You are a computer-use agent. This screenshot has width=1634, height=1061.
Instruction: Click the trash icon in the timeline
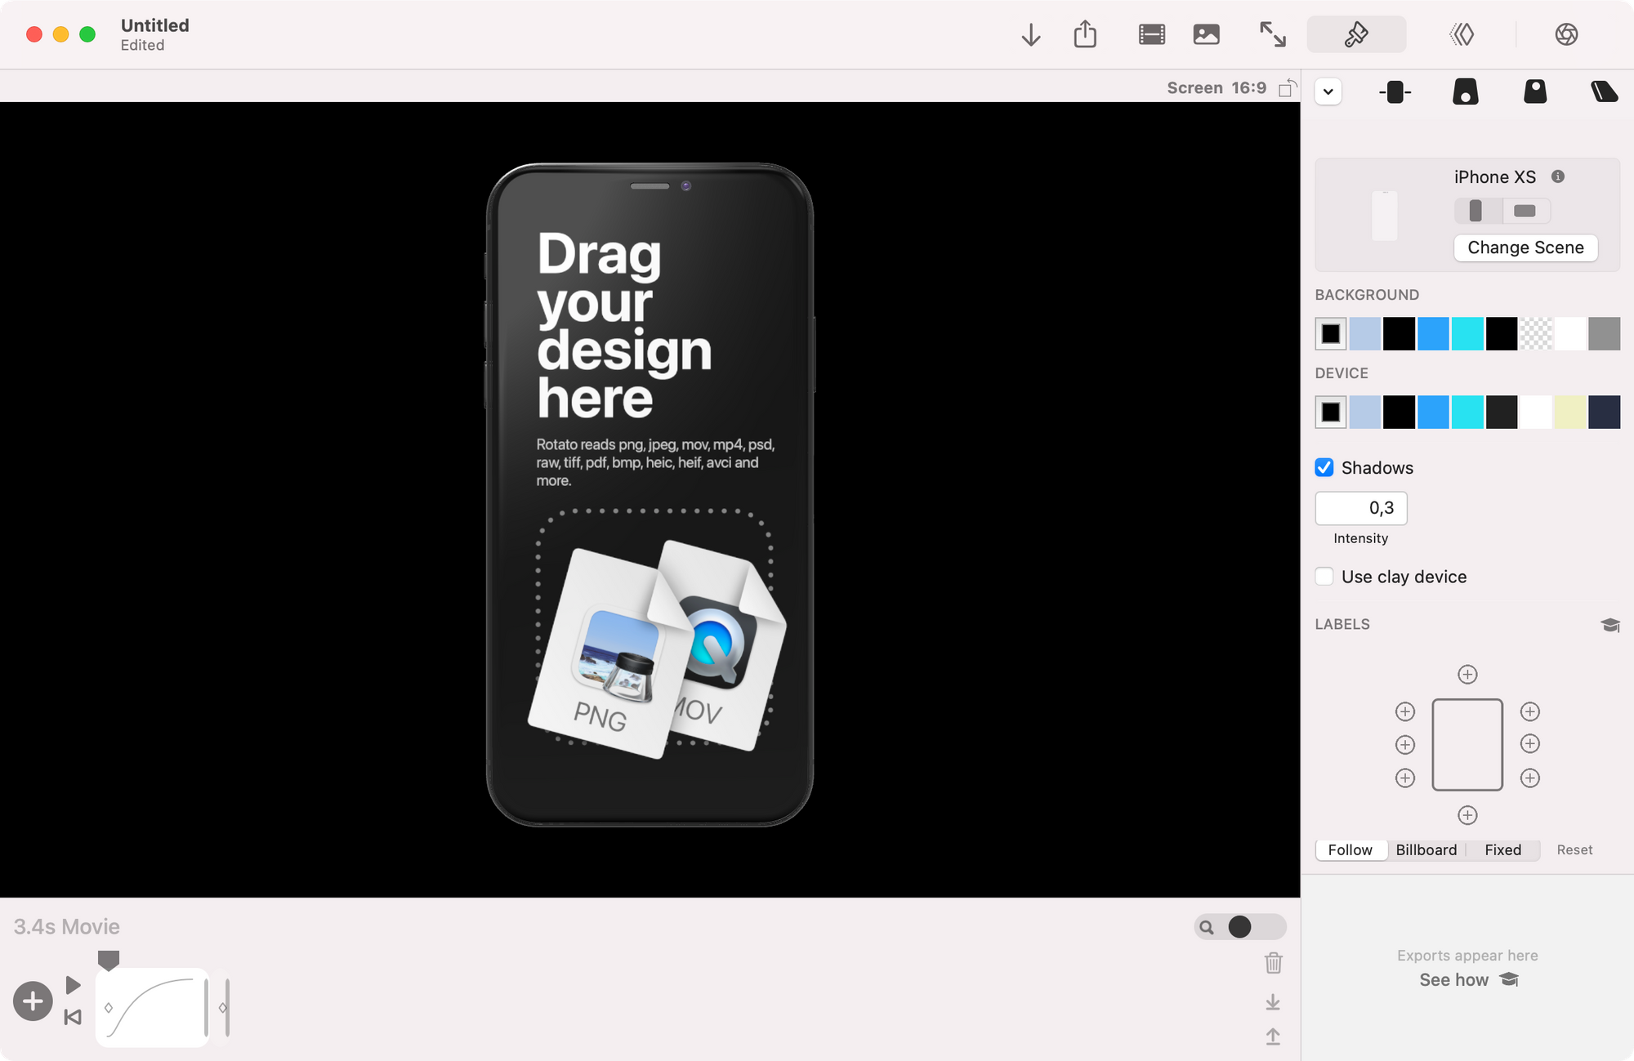[1273, 963]
